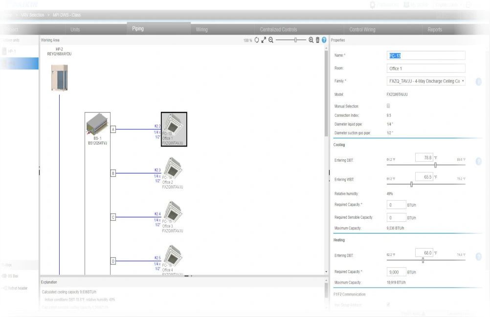Click the heating Entering DBT slider handle
The height and width of the screenshot is (317, 490).
click(423, 260)
